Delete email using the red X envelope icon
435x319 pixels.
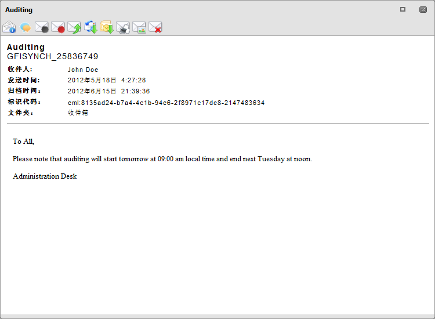[x=155, y=27]
